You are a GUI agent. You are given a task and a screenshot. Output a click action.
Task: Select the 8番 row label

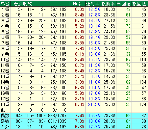coord(5,48)
